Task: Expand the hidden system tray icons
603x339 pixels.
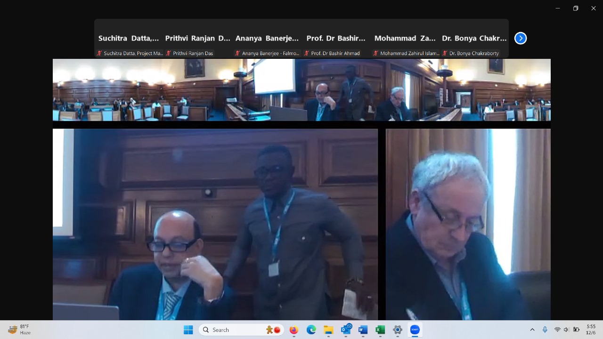Action: click(x=532, y=330)
